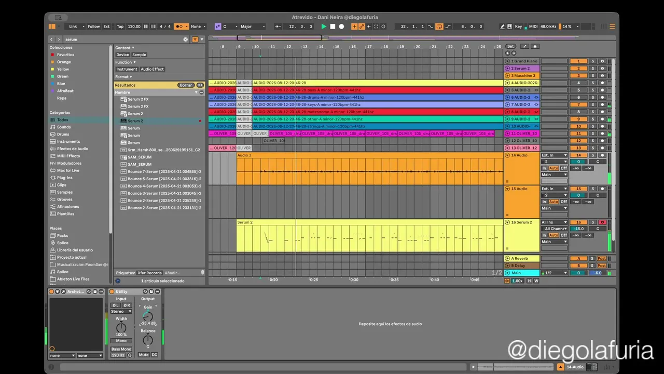Open the Blue collection
This screenshot has height=374, width=664.
point(61,84)
